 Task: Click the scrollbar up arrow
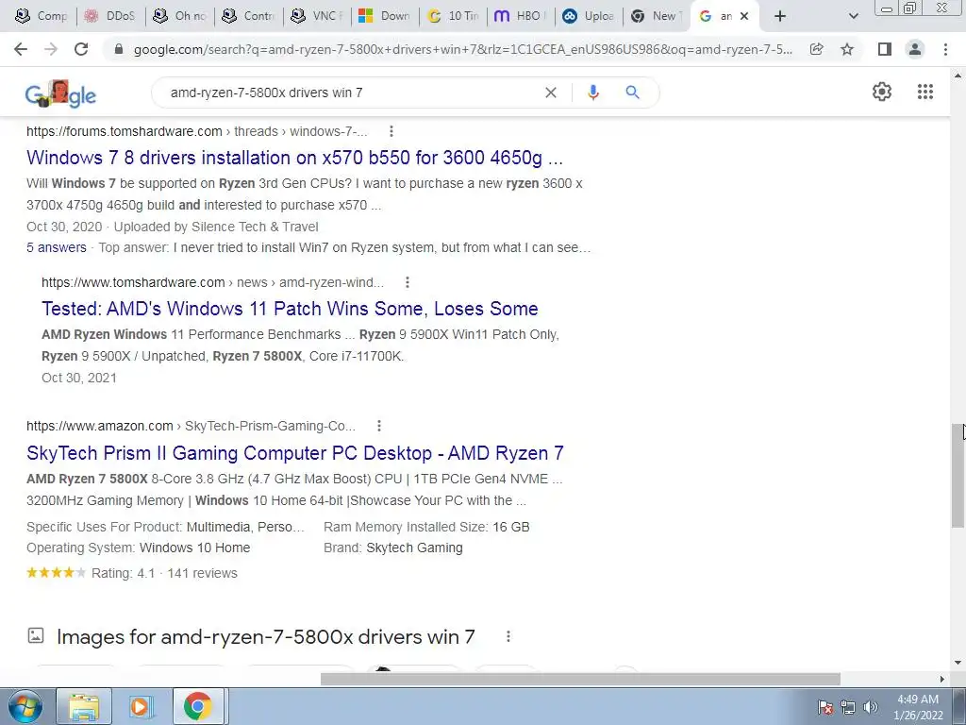point(958,76)
